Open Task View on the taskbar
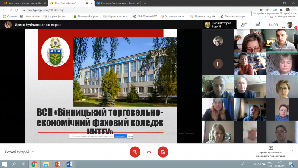The image size is (298, 168). point(23,164)
